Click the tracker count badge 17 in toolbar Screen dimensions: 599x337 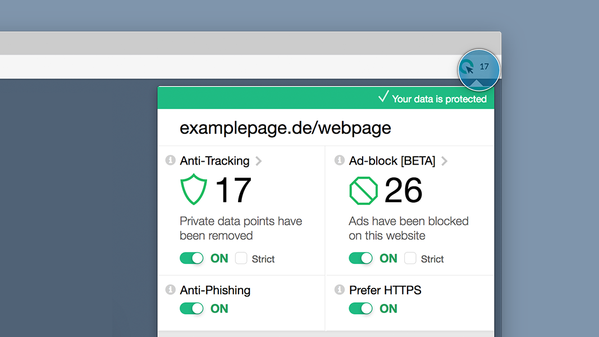click(x=484, y=67)
